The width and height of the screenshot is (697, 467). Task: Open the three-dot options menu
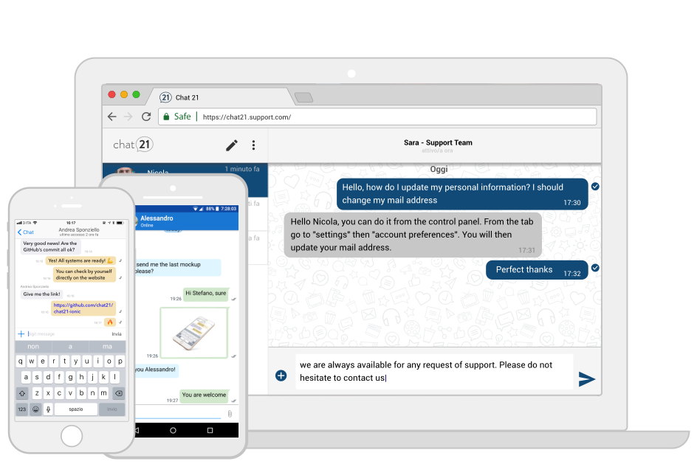tap(253, 145)
